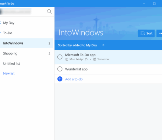Click the Tomorrow reminder label

103,59
